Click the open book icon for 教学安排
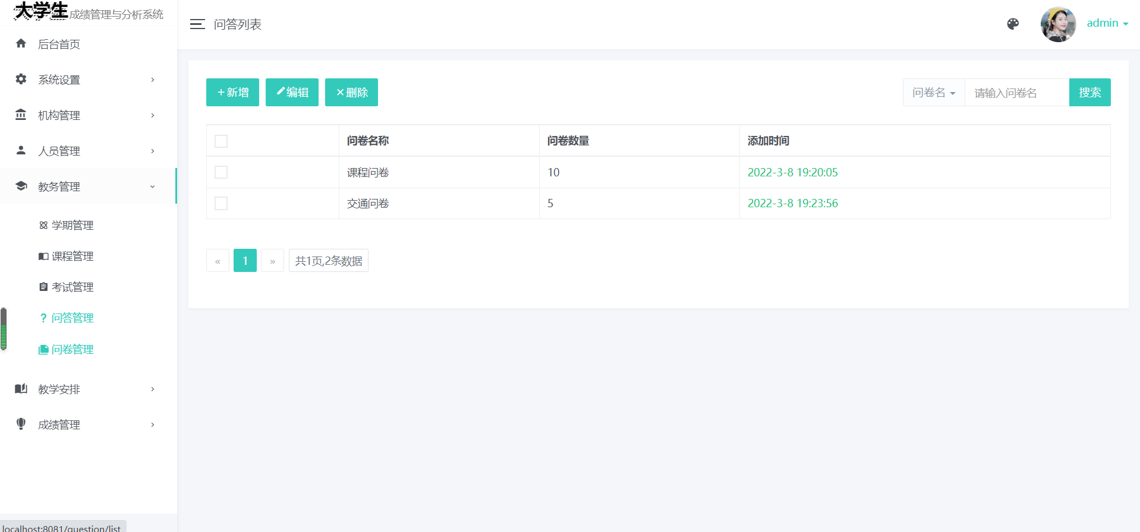Viewport: 1140px width, 532px height. point(21,388)
